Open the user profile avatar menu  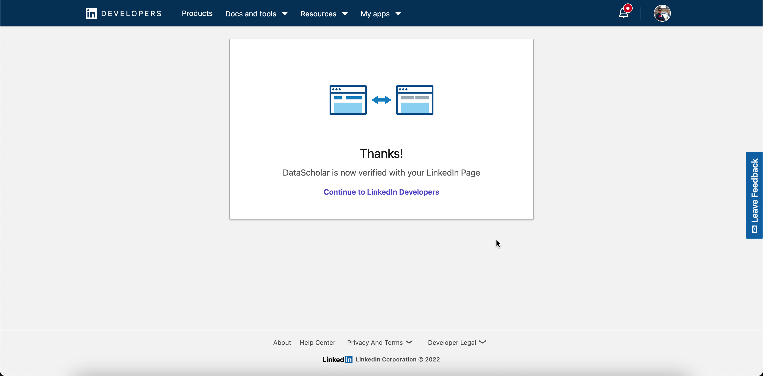click(662, 13)
